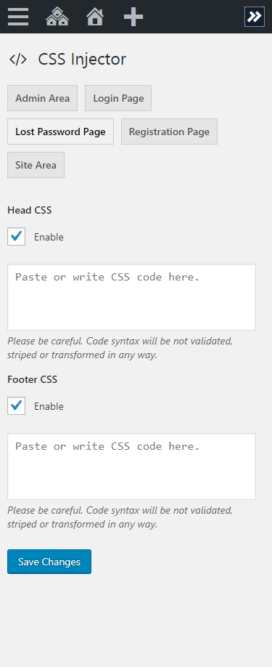Click the Enable label under Footer CSS
This screenshot has width=272, height=667.
pos(49,406)
